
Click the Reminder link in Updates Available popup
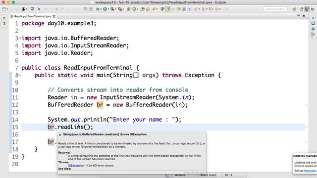pyautogui.click(x=311, y=171)
